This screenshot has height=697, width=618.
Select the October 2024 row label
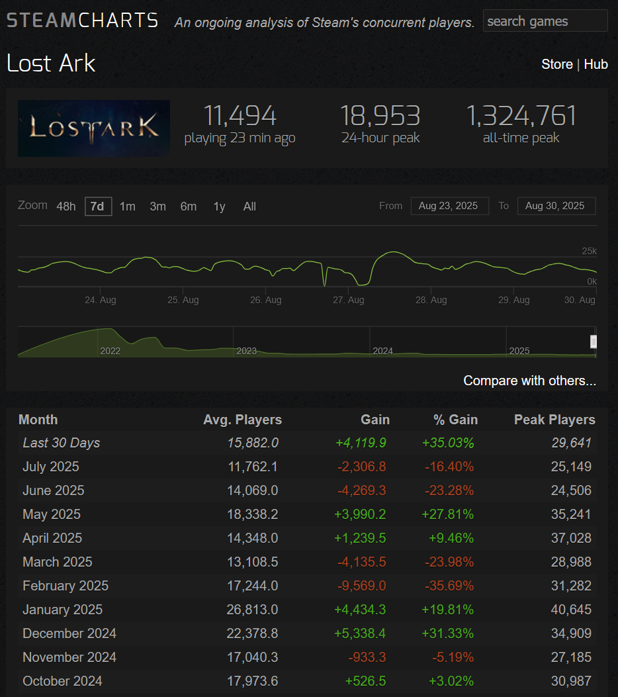[62, 681]
